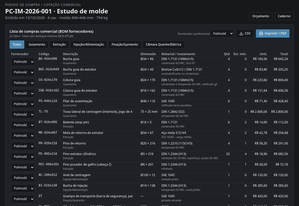The height and width of the screenshot is (206, 299).
Task: Click dimension 75 × 25 mm
Action: pyautogui.click(x=149, y=112)
